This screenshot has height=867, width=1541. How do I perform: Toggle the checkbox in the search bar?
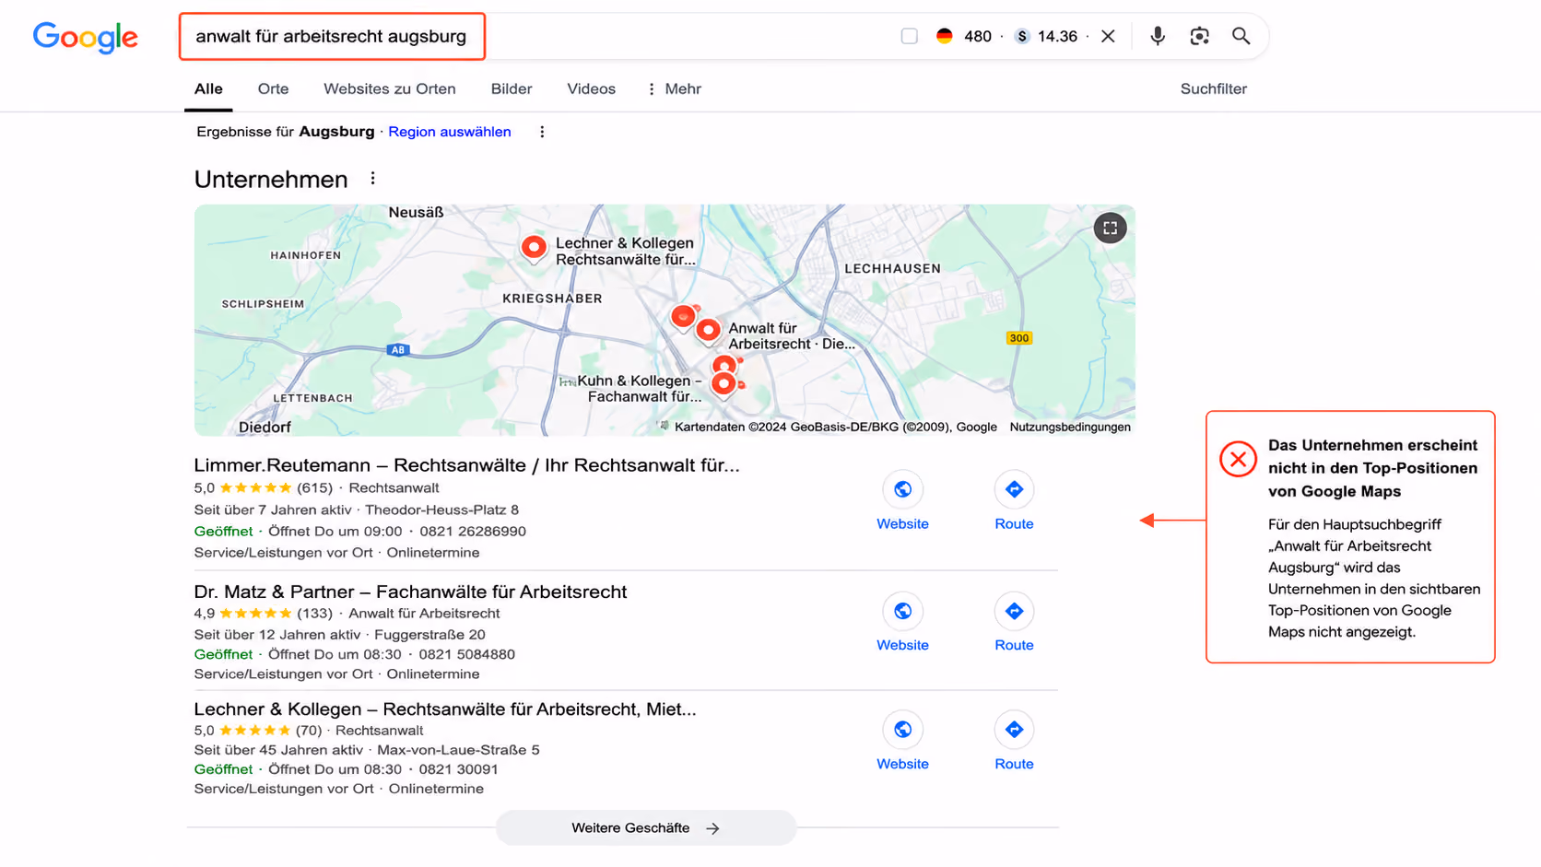point(910,36)
